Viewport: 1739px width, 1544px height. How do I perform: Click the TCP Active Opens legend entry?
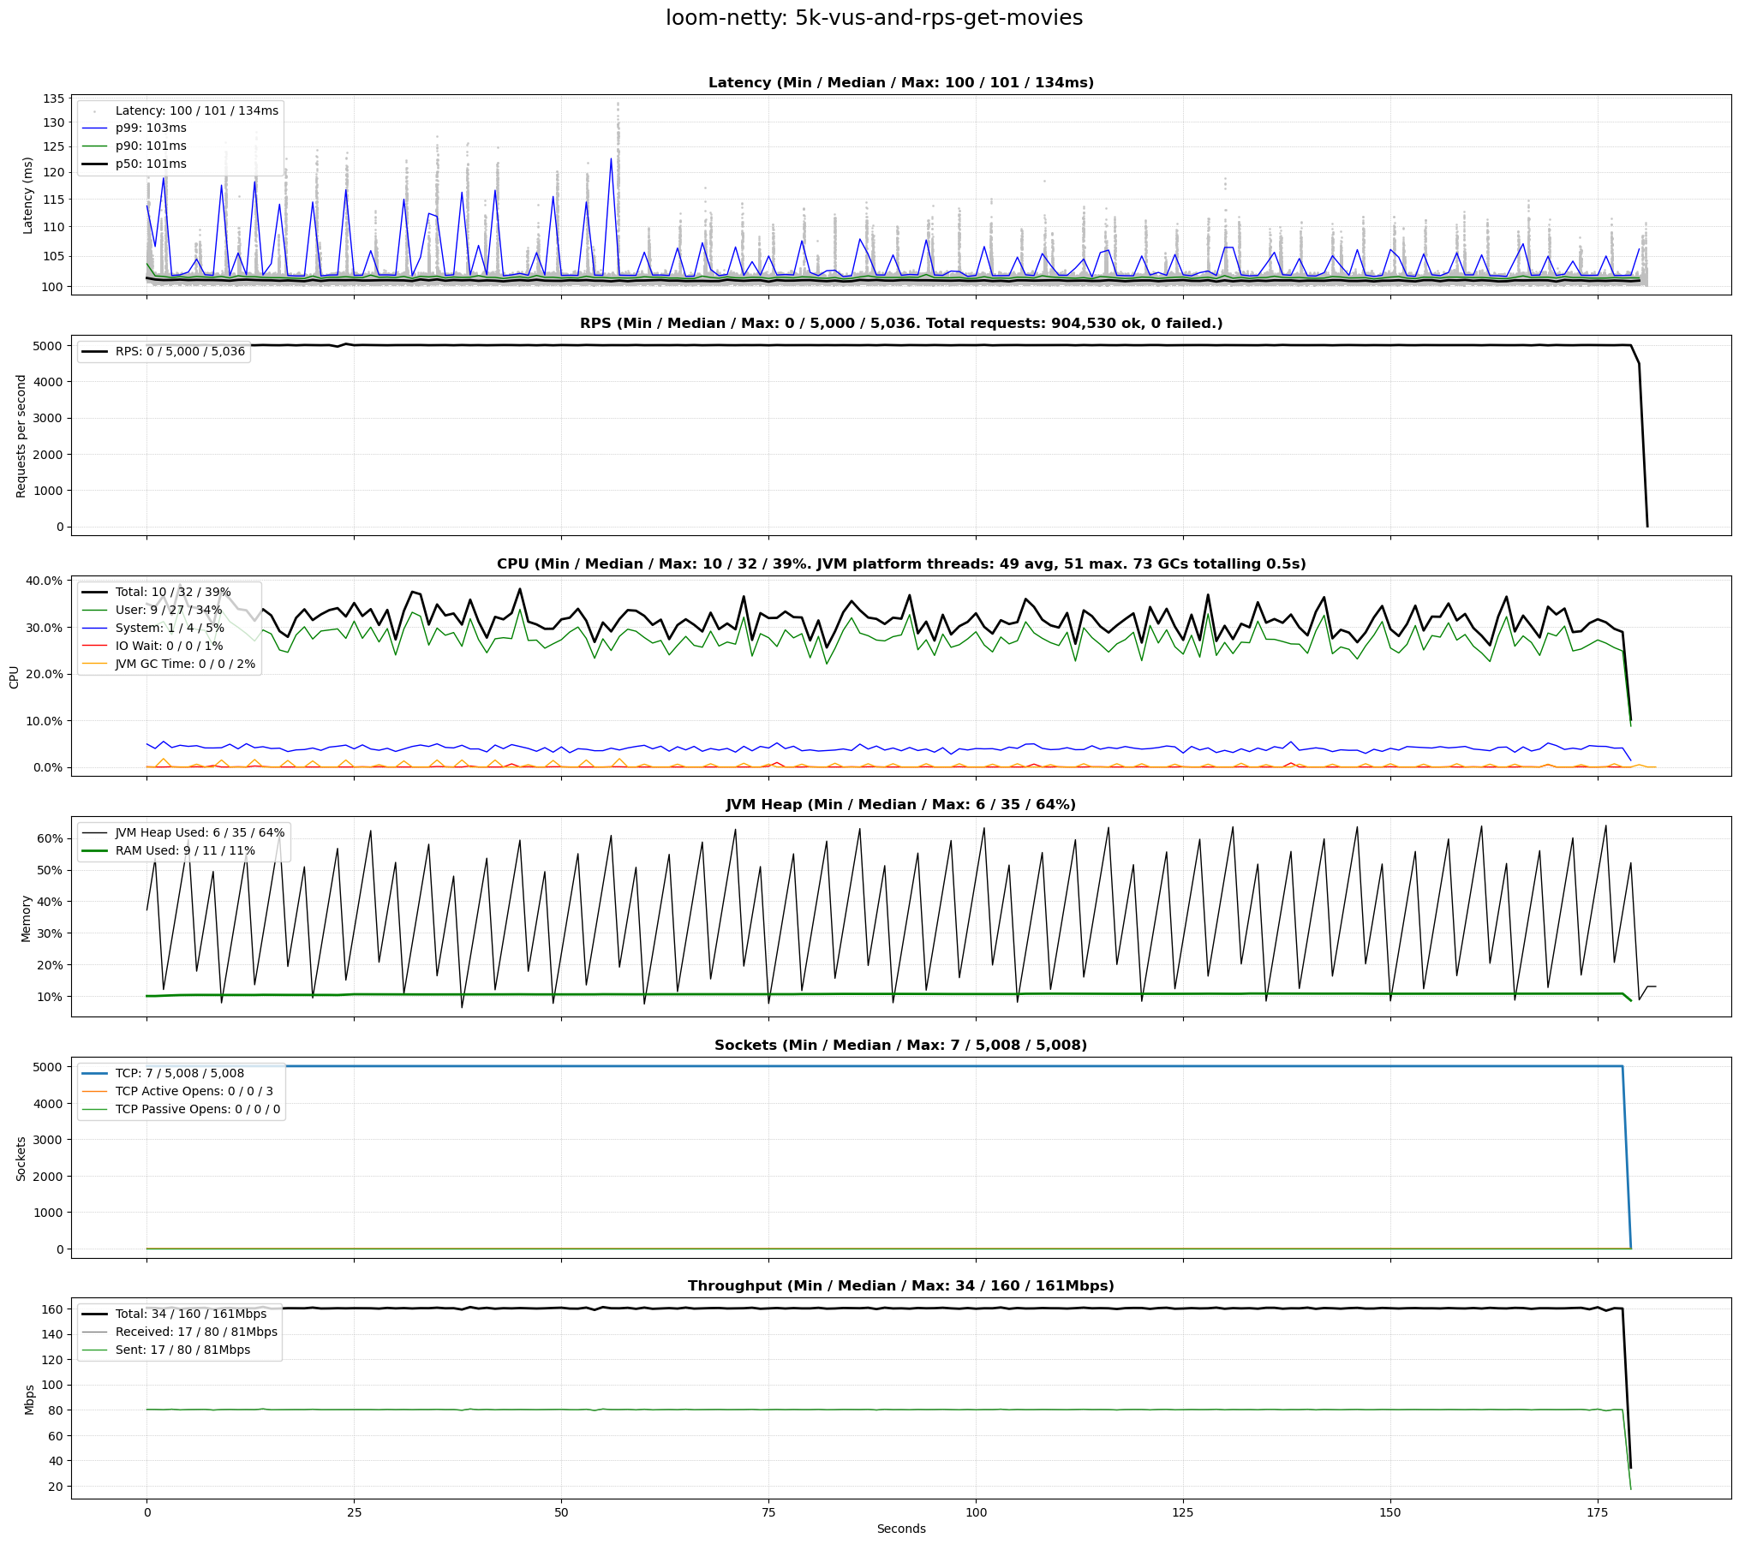click(x=194, y=1091)
